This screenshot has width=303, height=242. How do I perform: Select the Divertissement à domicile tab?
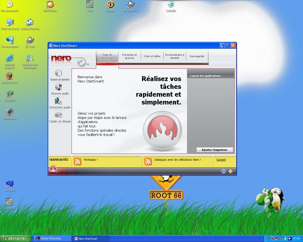[x=174, y=56]
